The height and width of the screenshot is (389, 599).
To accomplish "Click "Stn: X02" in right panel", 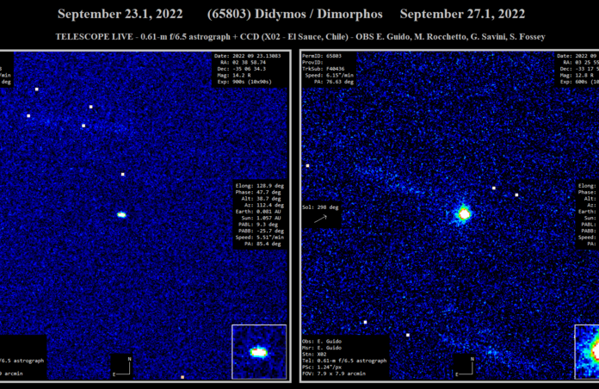I will tap(314, 355).
